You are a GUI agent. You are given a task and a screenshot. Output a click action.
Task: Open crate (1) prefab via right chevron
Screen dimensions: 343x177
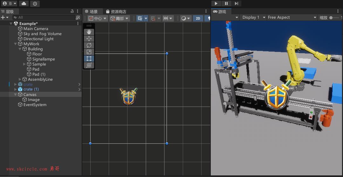click(x=79, y=89)
